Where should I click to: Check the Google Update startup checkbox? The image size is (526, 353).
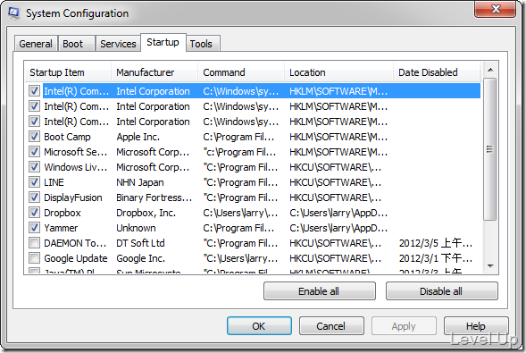[34, 258]
